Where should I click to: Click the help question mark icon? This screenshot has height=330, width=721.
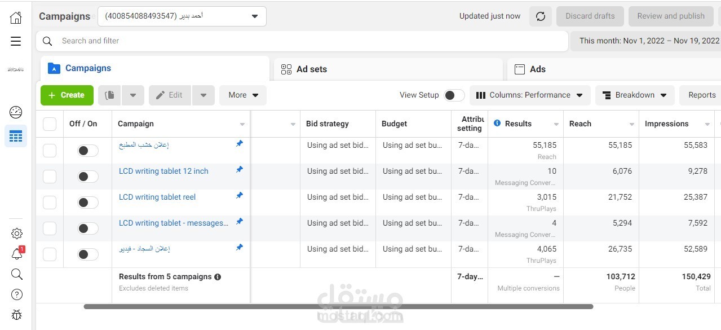click(x=17, y=294)
